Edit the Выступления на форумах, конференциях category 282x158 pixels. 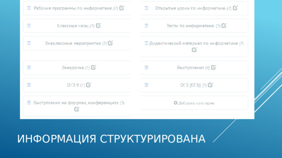point(77,109)
